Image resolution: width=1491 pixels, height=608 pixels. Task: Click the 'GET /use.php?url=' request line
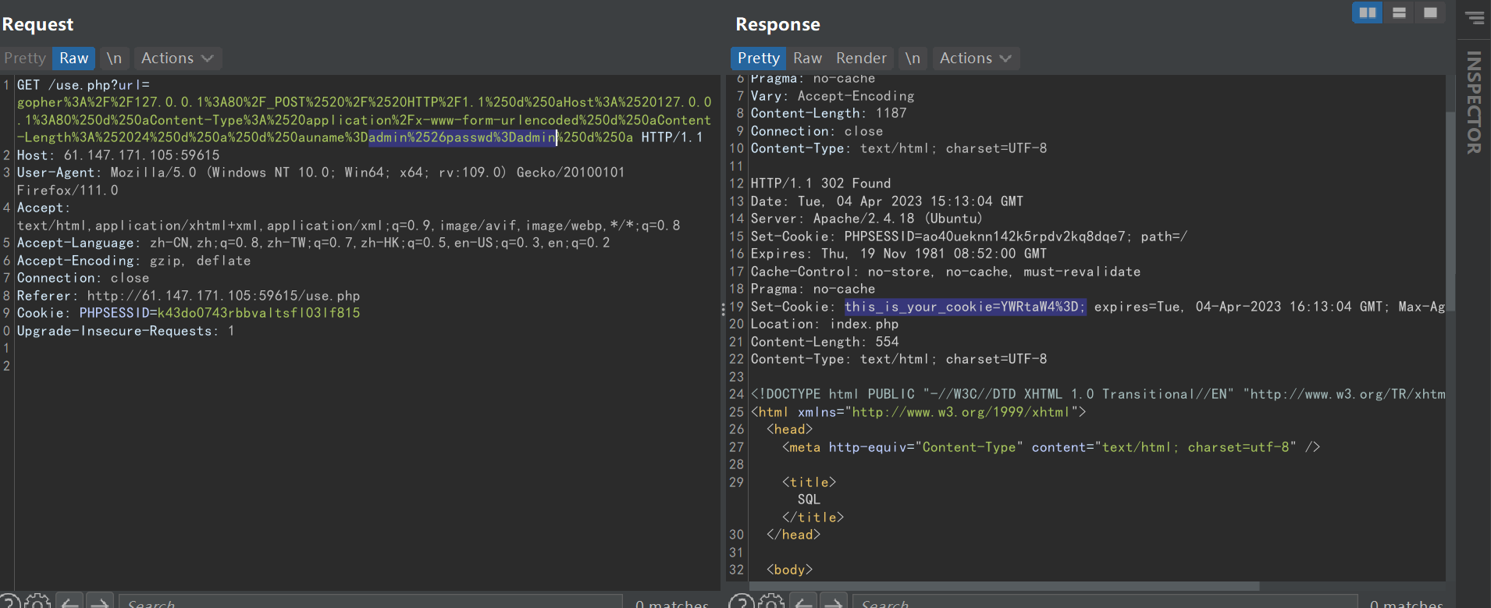click(x=84, y=84)
